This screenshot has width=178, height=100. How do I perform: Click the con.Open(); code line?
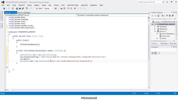25,59
